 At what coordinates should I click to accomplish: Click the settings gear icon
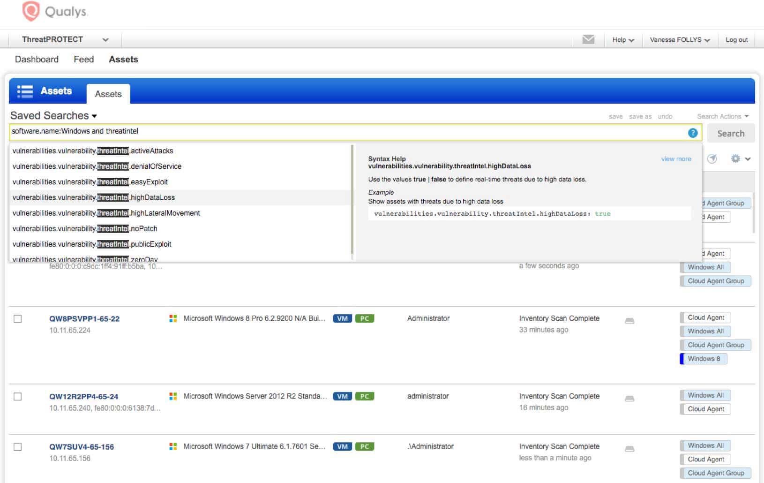(735, 159)
